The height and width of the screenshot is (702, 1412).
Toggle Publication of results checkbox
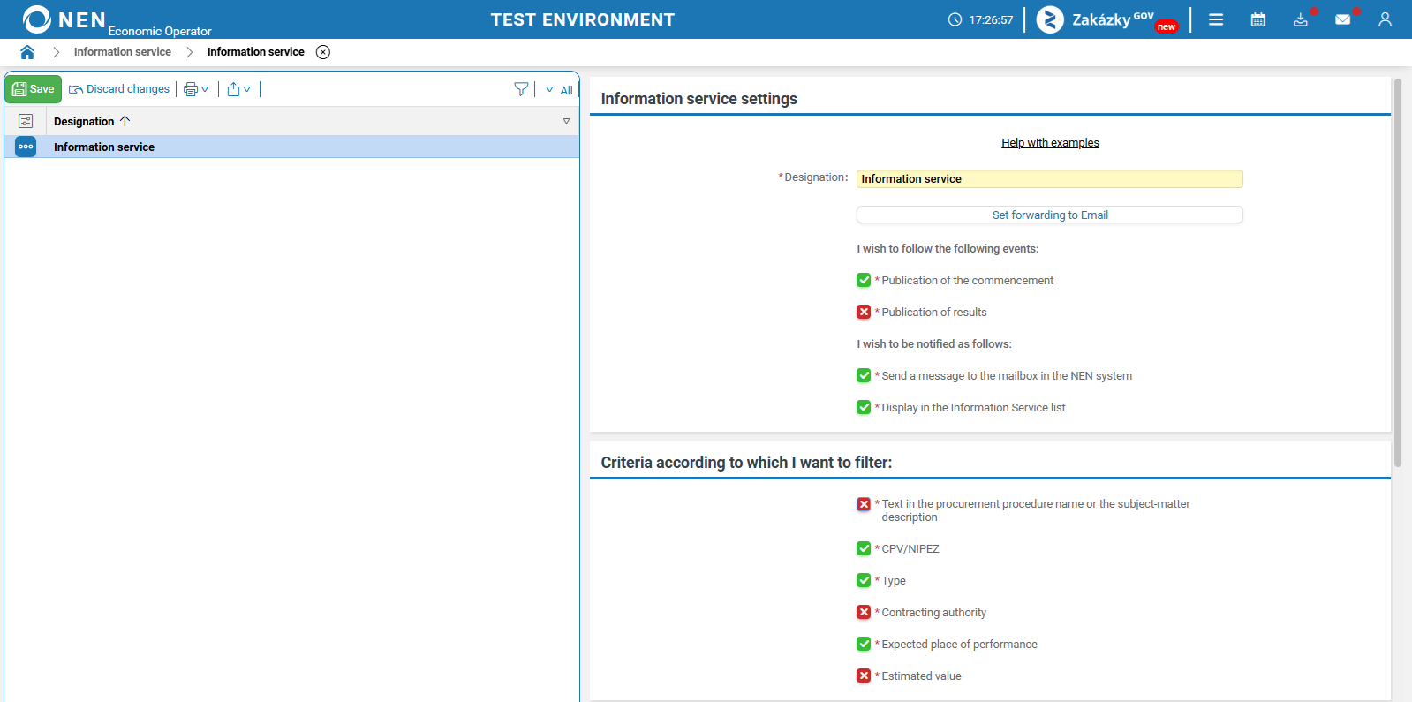tap(864, 313)
